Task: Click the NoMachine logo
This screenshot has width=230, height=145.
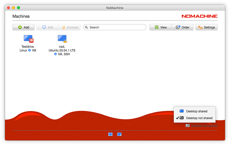Action: click(x=199, y=16)
